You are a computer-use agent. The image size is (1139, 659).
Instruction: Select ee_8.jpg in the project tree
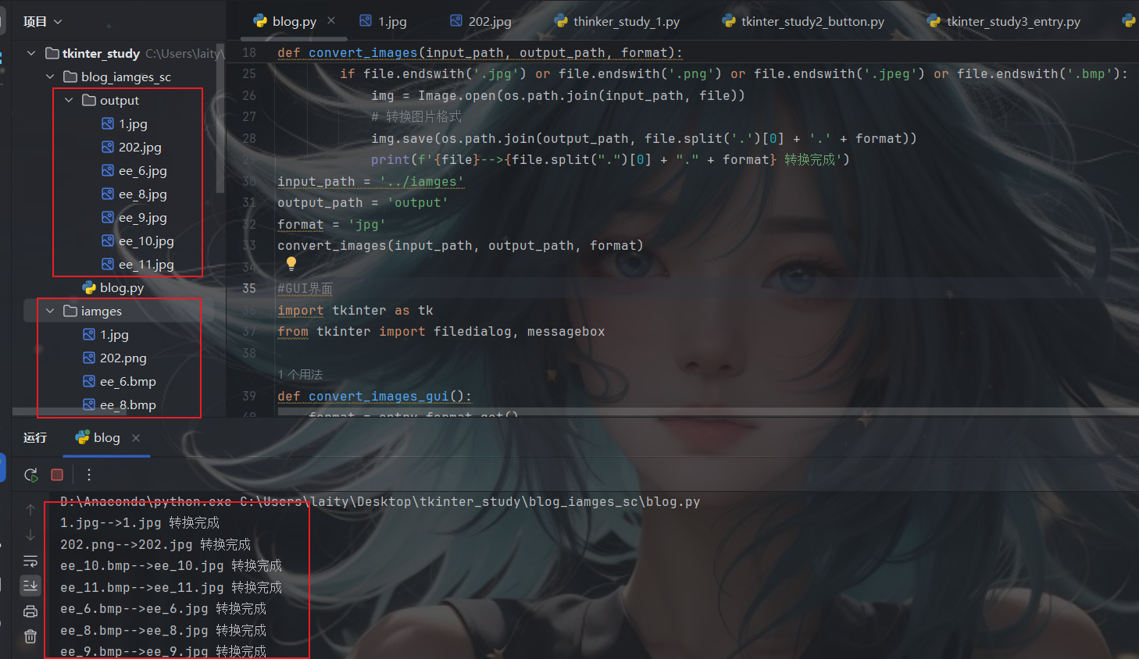pos(143,194)
